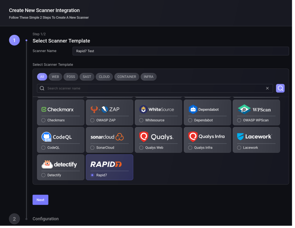Screen dimensions: 295x228
Task: Filter templates by CONTAINER
Action: (x=127, y=77)
